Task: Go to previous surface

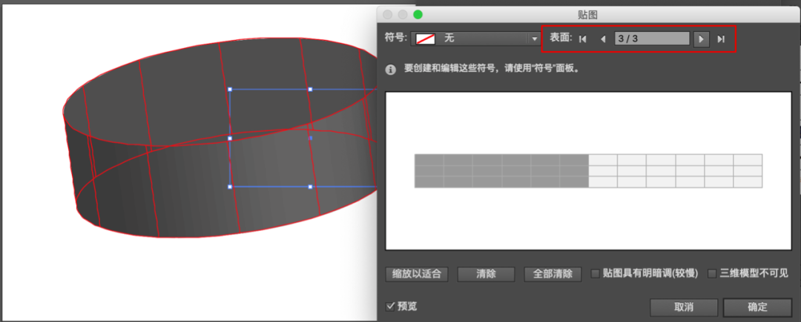Action: (x=603, y=38)
